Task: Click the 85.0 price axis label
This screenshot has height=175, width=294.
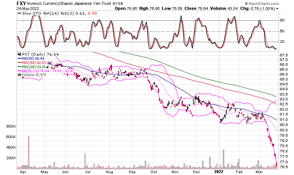Action: coord(283,79)
